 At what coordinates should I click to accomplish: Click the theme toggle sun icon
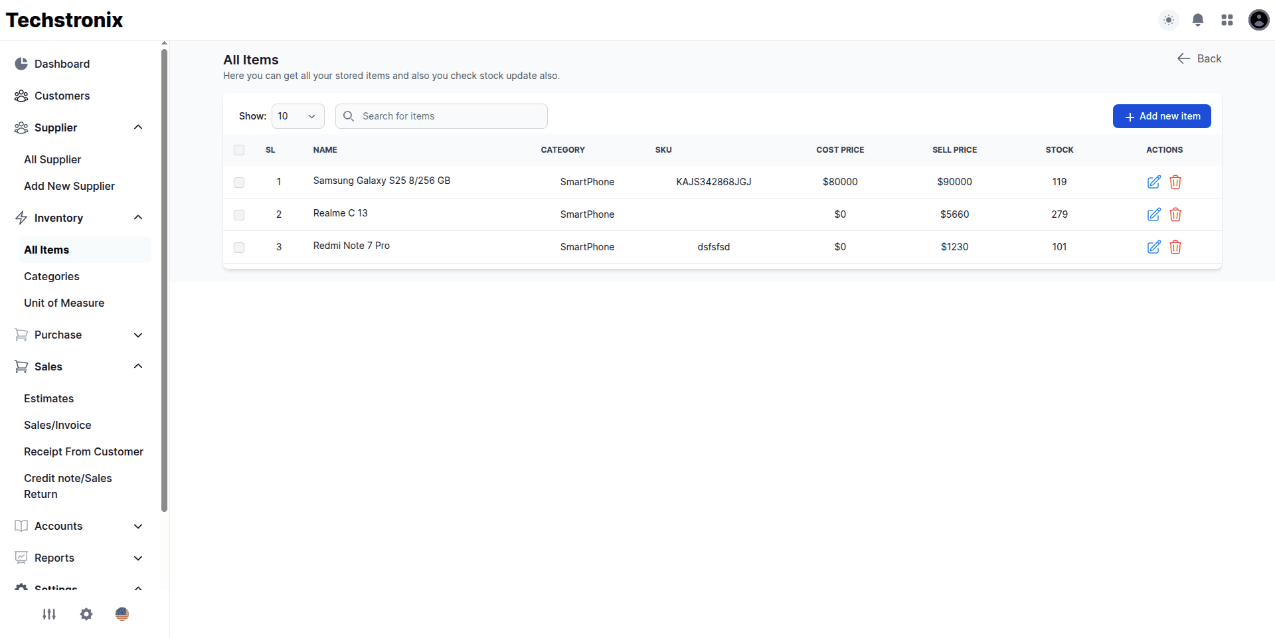pos(1168,20)
